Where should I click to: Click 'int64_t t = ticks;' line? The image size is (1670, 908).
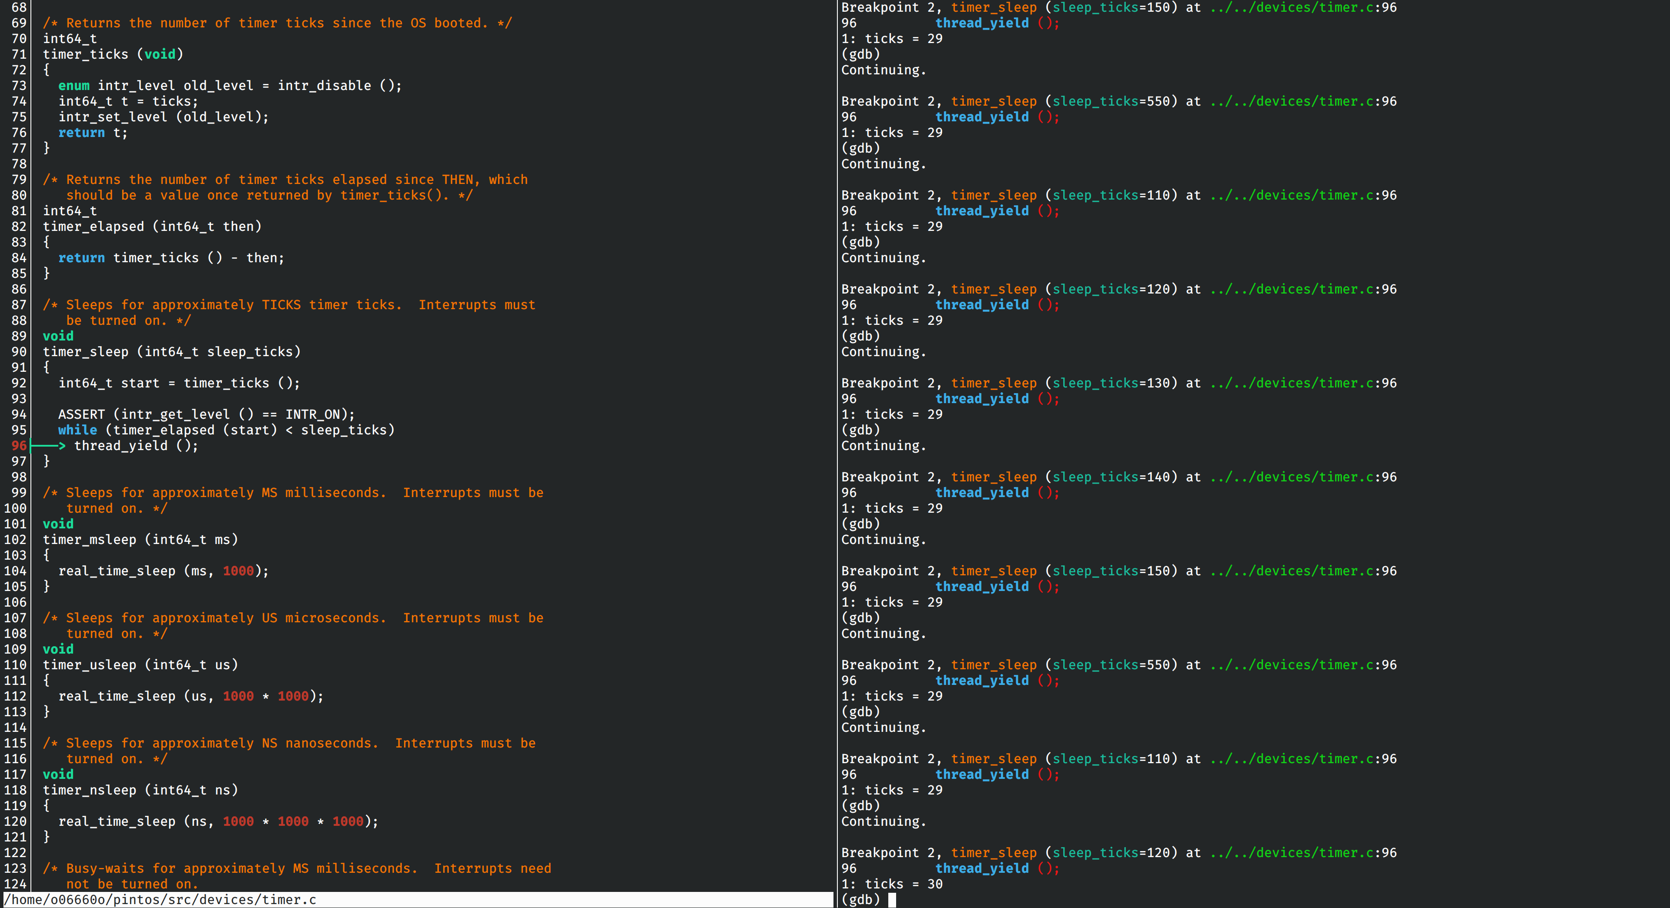pos(128,102)
